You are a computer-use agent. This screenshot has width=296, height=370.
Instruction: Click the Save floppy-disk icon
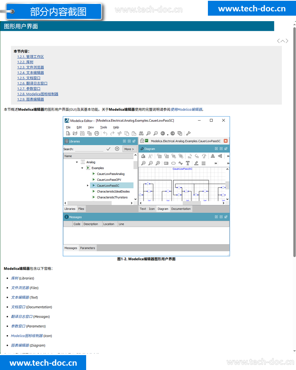click(82, 134)
